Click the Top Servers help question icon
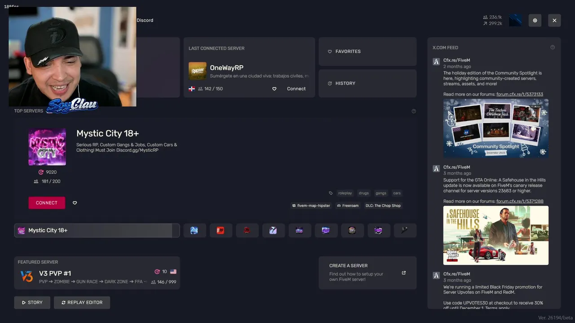 [x=414, y=111]
